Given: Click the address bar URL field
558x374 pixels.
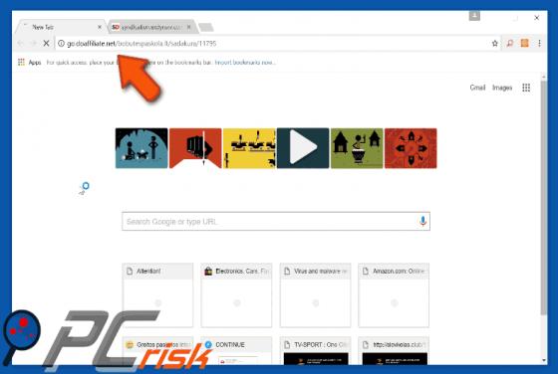Looking at the screenshot, I should point(278,44).
